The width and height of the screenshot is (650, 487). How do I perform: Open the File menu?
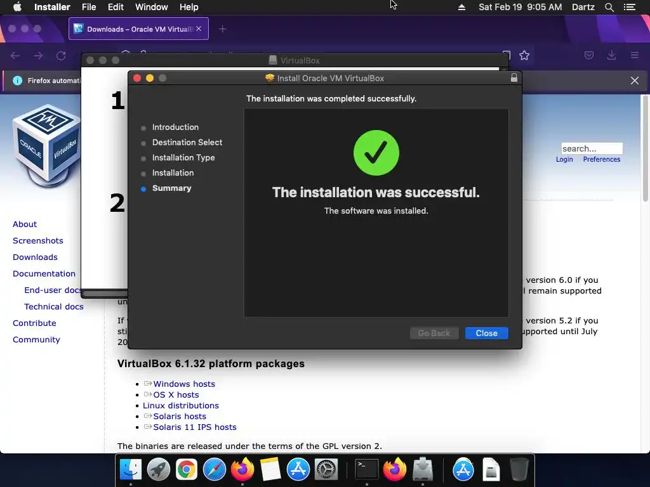tap(89, 7)
